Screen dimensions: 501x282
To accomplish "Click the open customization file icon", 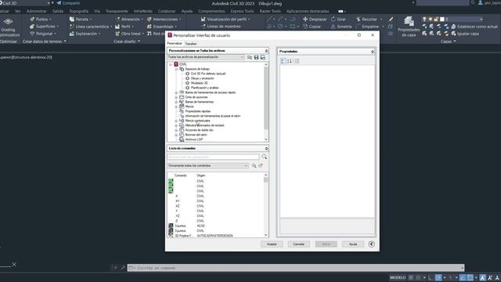I will click(x=250, y=57).
